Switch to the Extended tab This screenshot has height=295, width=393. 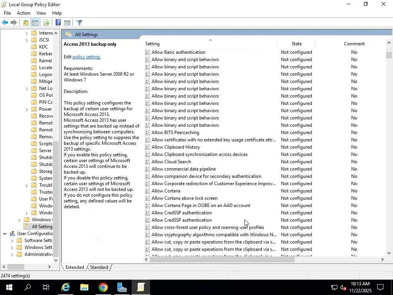coord(75,267)
